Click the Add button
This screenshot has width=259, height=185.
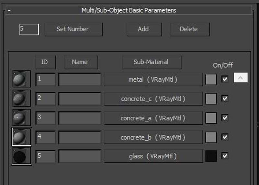(x=143, y=29)
